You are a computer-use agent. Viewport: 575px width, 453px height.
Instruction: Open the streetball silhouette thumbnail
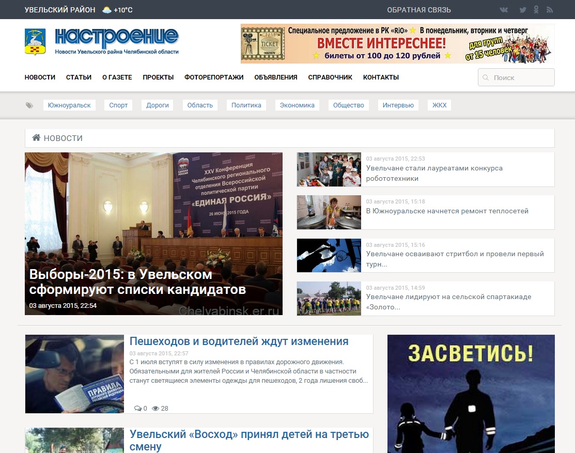[x=329, y=256]
